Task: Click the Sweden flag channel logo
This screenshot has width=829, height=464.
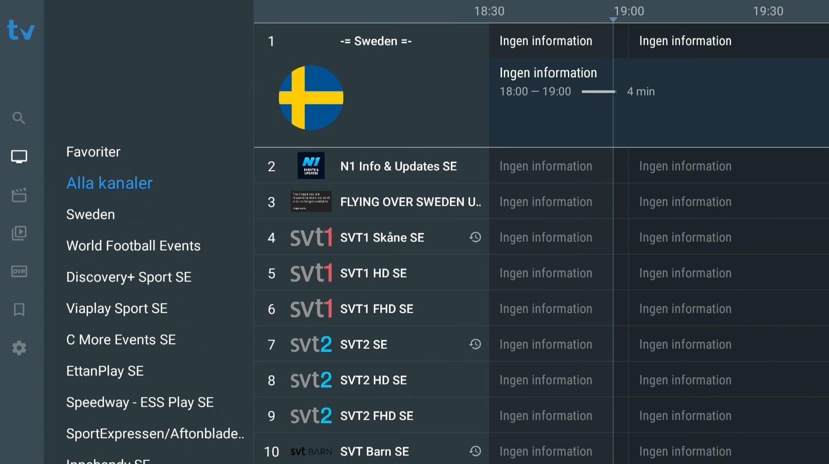Action: [x=311, y=98]
